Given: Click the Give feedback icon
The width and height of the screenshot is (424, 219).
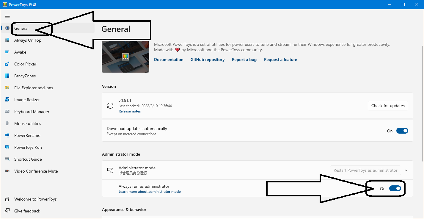Looking at the screenshot, I should click(x=7, y=211).
